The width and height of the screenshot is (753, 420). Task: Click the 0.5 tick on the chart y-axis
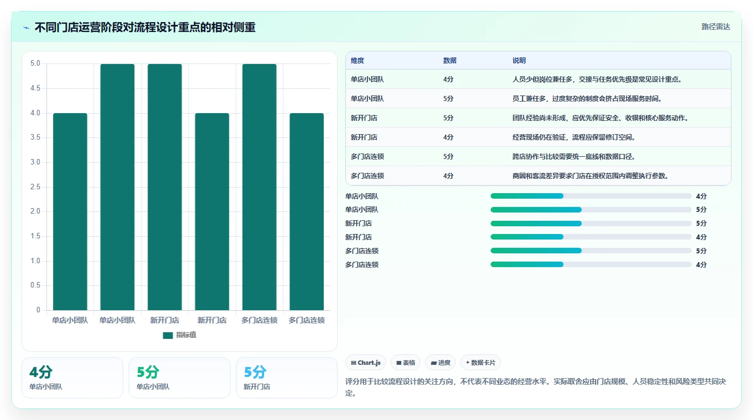coord(35,285)
